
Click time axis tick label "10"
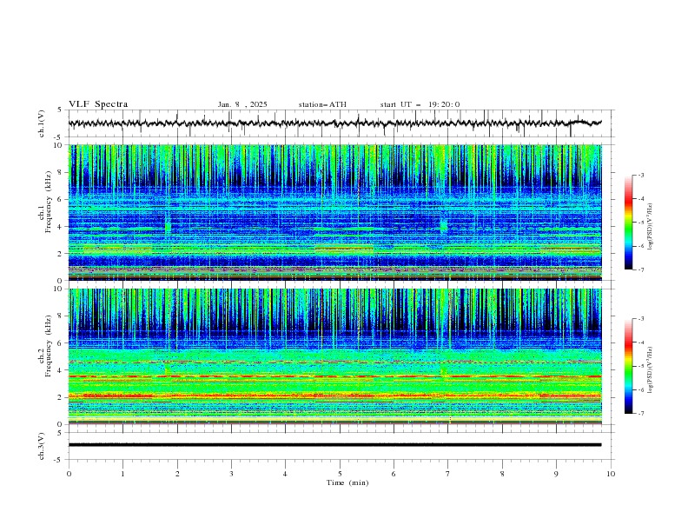(611, 474)
